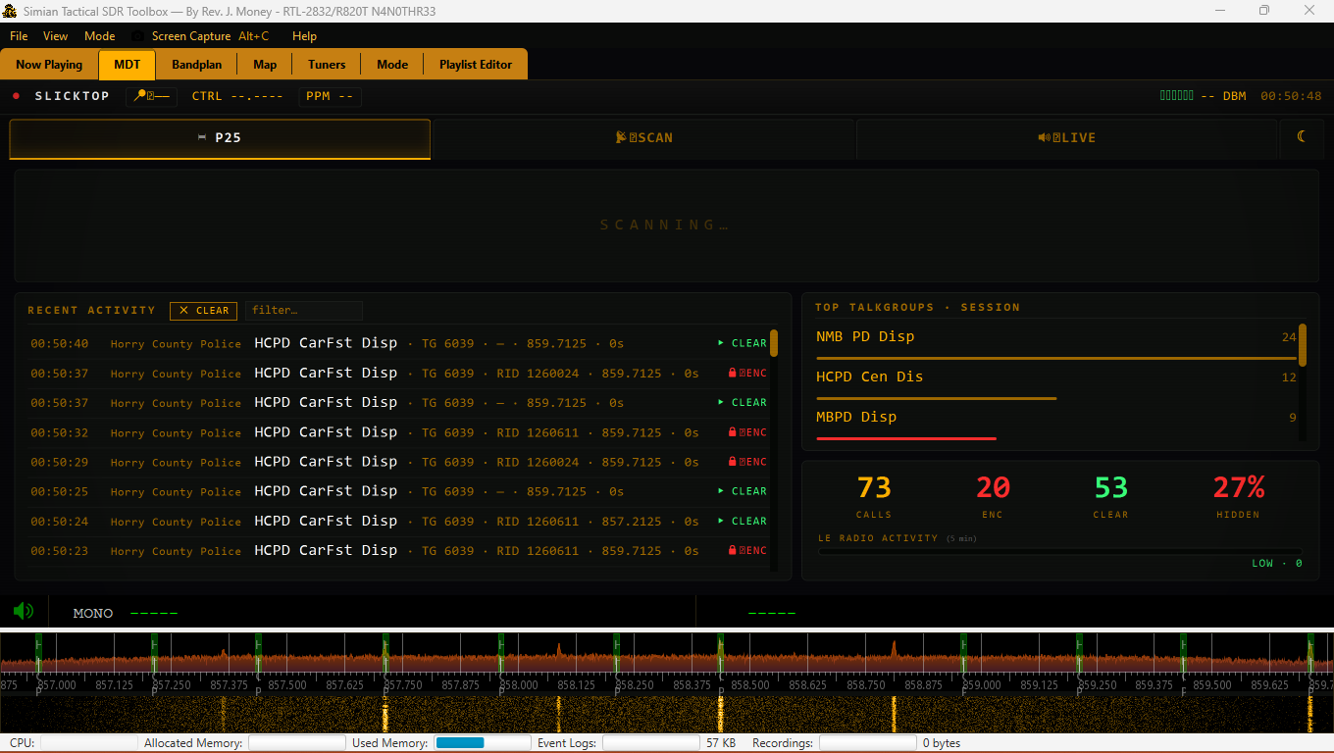Screen dimensions: 1334x753
Task: Click the Recordings 0 bytes entry
Action: [x=856, y=743]
